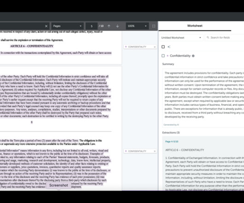Go to next page with down arrow
Image resolution: width=244 pixels, height=203 pixels.
point(117,26)
